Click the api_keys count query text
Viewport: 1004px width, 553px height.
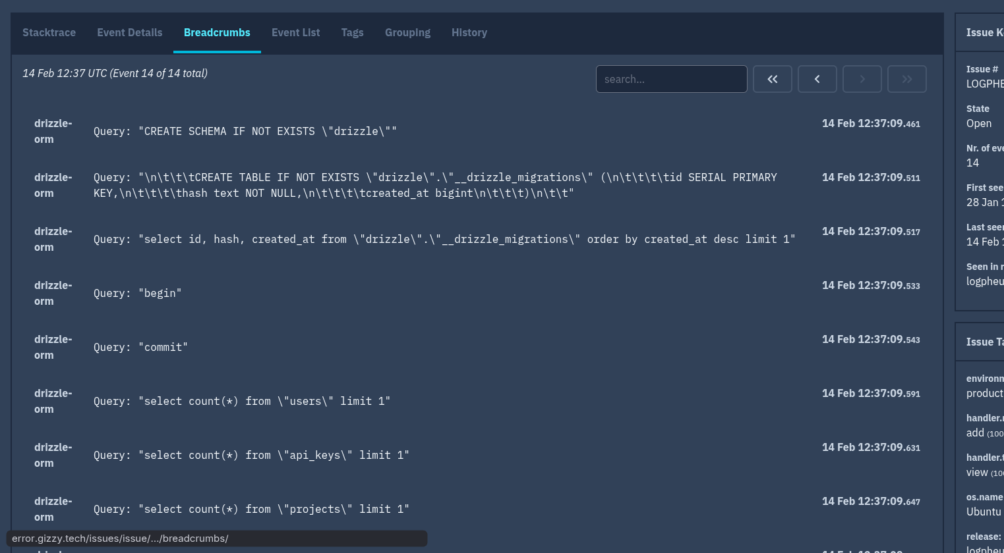(x=251, y=456)
